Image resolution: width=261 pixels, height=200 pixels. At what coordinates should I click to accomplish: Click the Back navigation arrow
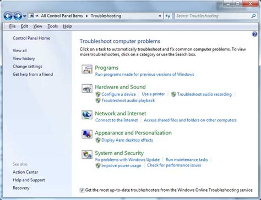click(8, 16)
